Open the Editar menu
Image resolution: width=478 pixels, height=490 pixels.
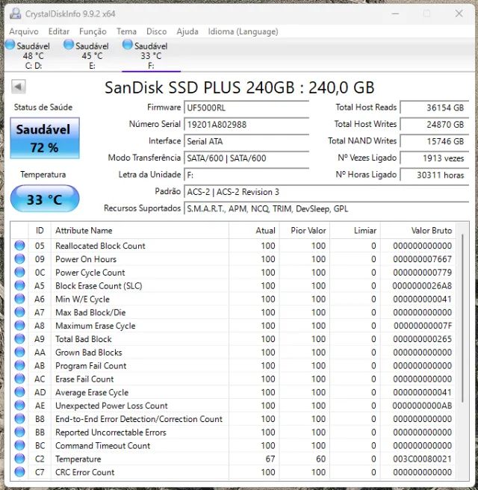click(x=59, y=31)
